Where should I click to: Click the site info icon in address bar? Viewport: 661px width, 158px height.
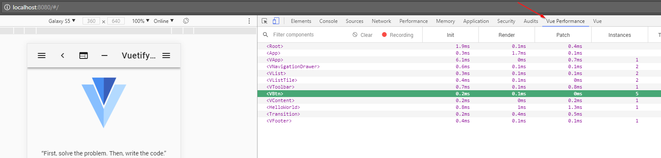pyautogui.click(x=7, y=7)
